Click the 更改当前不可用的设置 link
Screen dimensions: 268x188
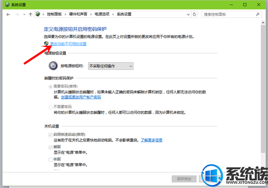pos(68,44)
